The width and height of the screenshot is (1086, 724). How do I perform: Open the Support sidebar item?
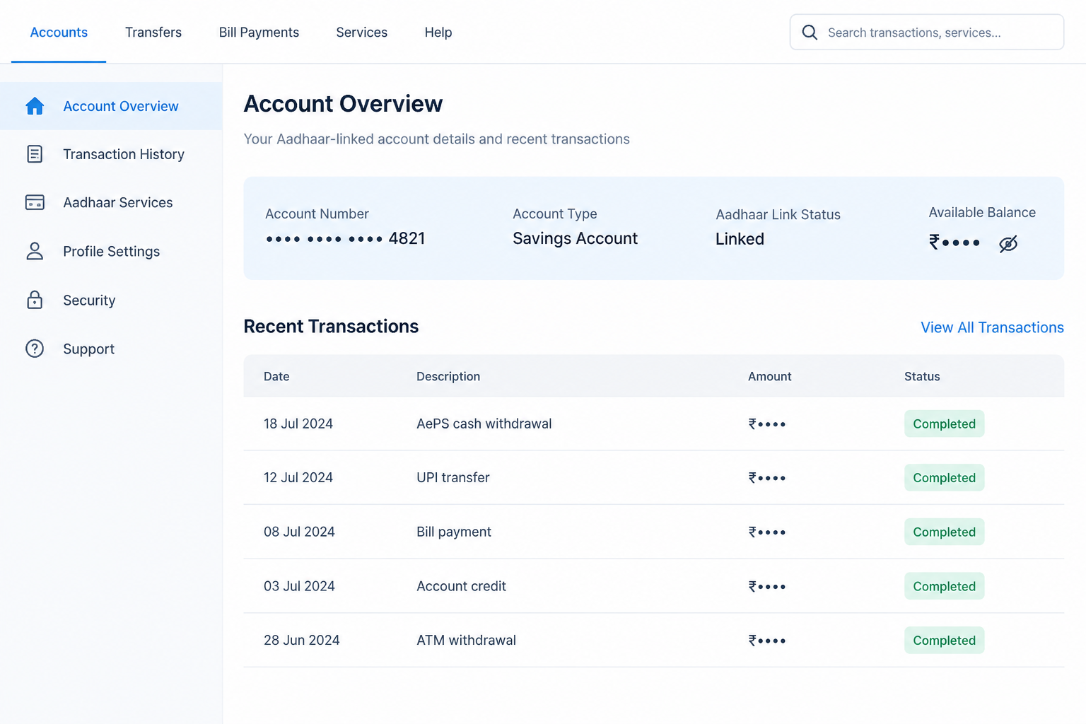[111, 349]
